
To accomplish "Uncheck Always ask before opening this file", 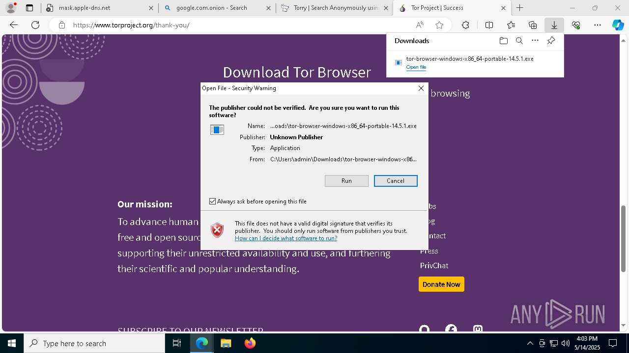I will (x=212, y=202).
